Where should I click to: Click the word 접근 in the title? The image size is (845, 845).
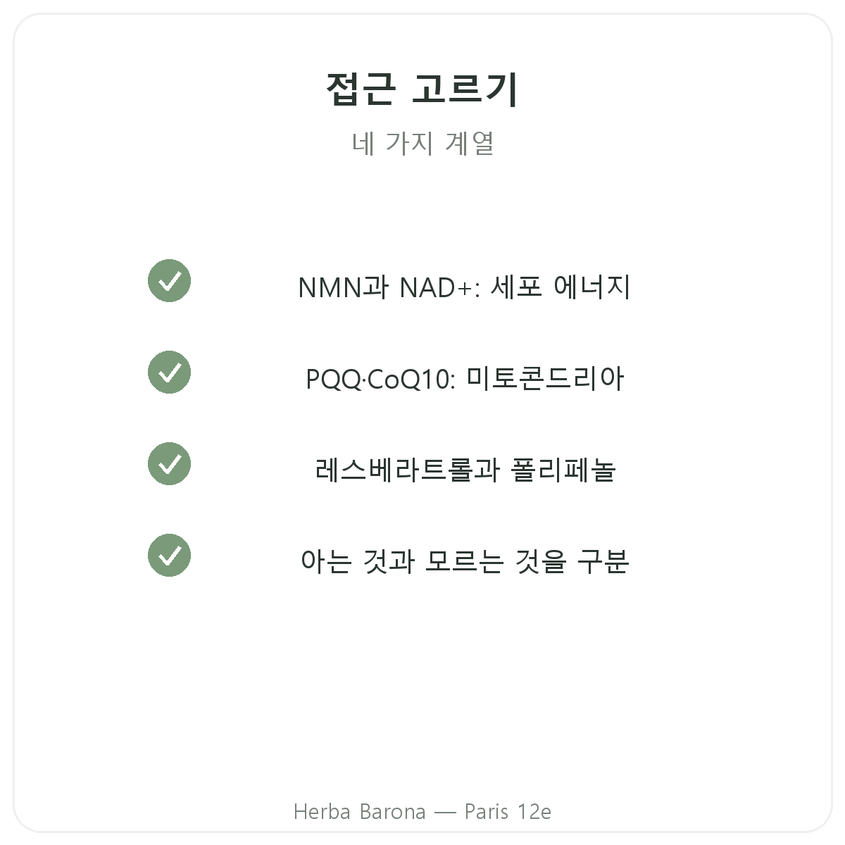[361, 89]
